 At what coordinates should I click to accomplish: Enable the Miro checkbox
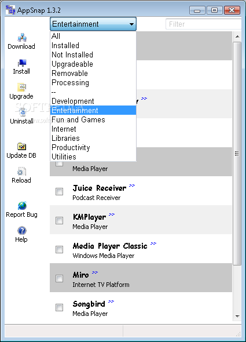pos(59,278)
